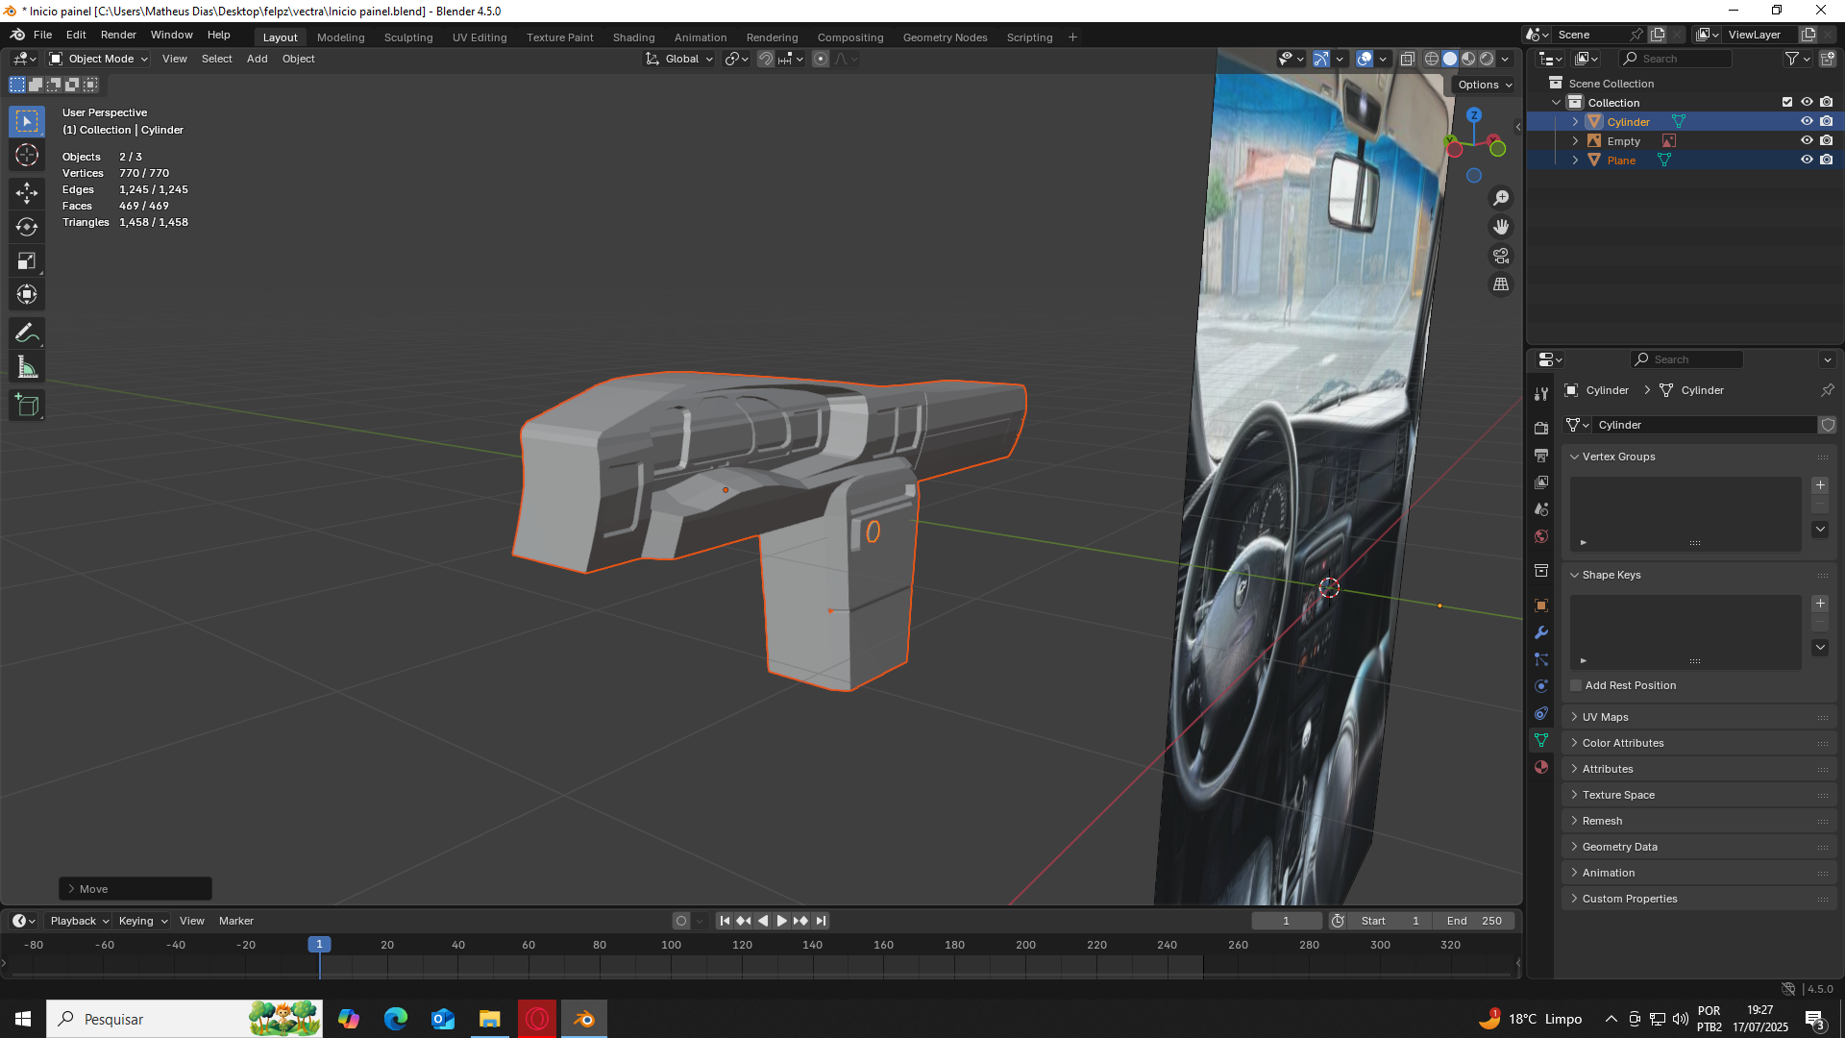Expand the Plane item in outliner
Image resolution: width=1845 pixels, height=1038 pixels.
[1575, 161]
